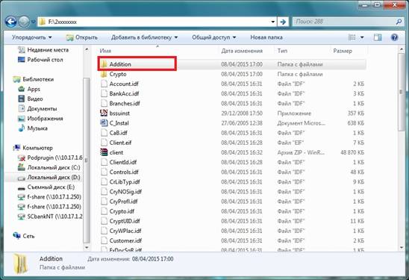Select Компьютер in navigation pane
This screenshot has height=280, width=409.
point(33,148)
